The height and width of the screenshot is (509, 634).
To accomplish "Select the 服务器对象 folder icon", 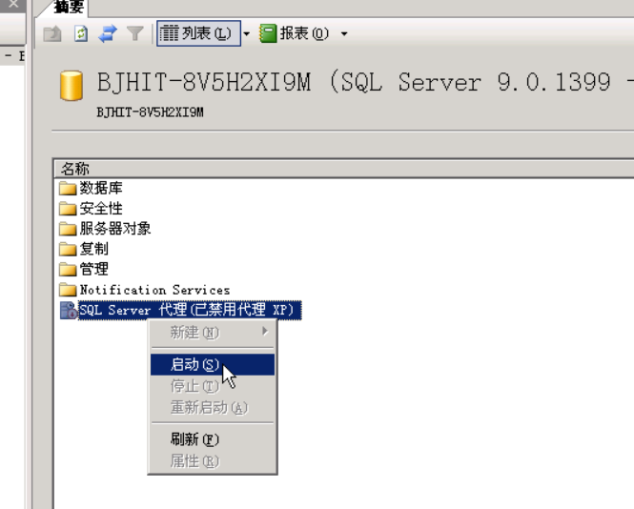I will (x=68, y=229).
